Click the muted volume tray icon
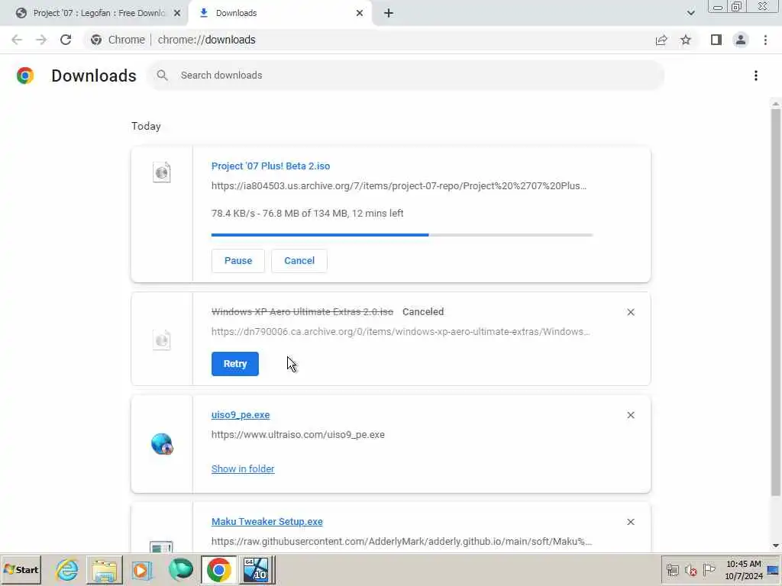Viewport: 782px width, 586px height. (690, 570)
